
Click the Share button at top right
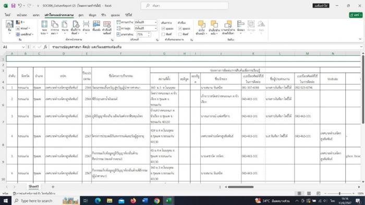coord(356,15)
